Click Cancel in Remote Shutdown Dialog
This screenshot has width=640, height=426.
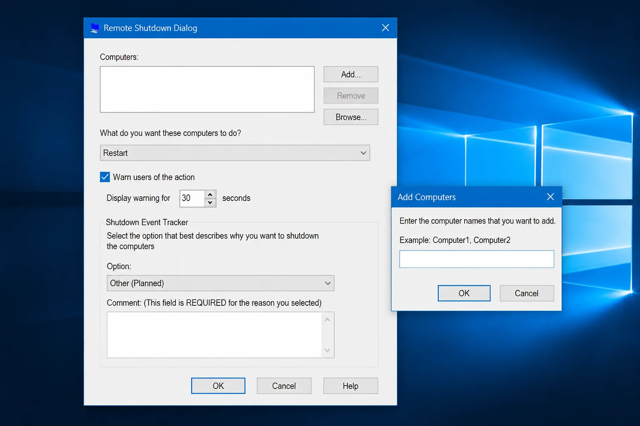(284, 386)
